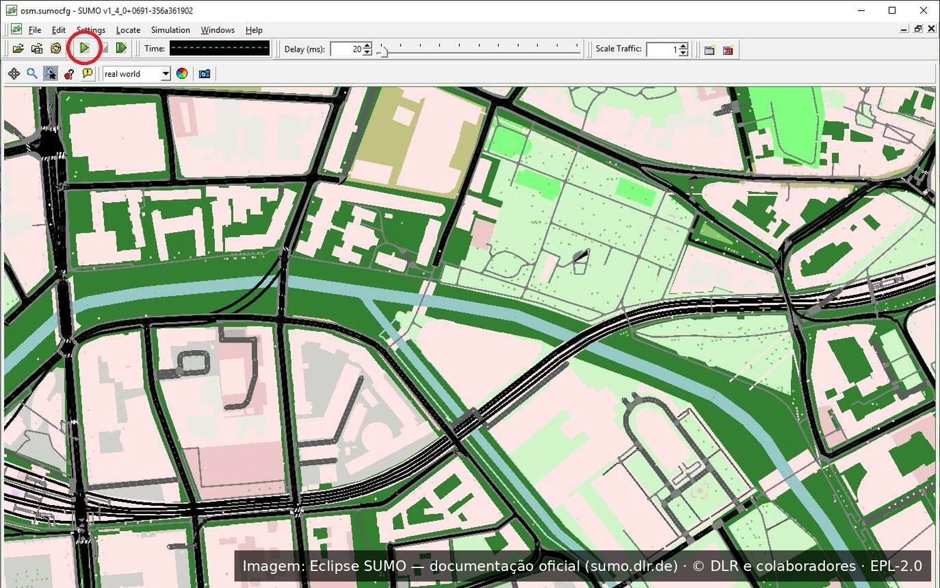
Task: Toggle the selection cursor tool
Action: pos(51,73)
